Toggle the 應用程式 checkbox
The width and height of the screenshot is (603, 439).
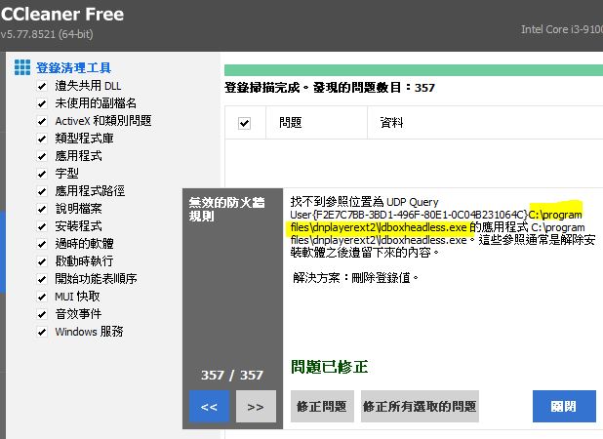pos(42,156)
